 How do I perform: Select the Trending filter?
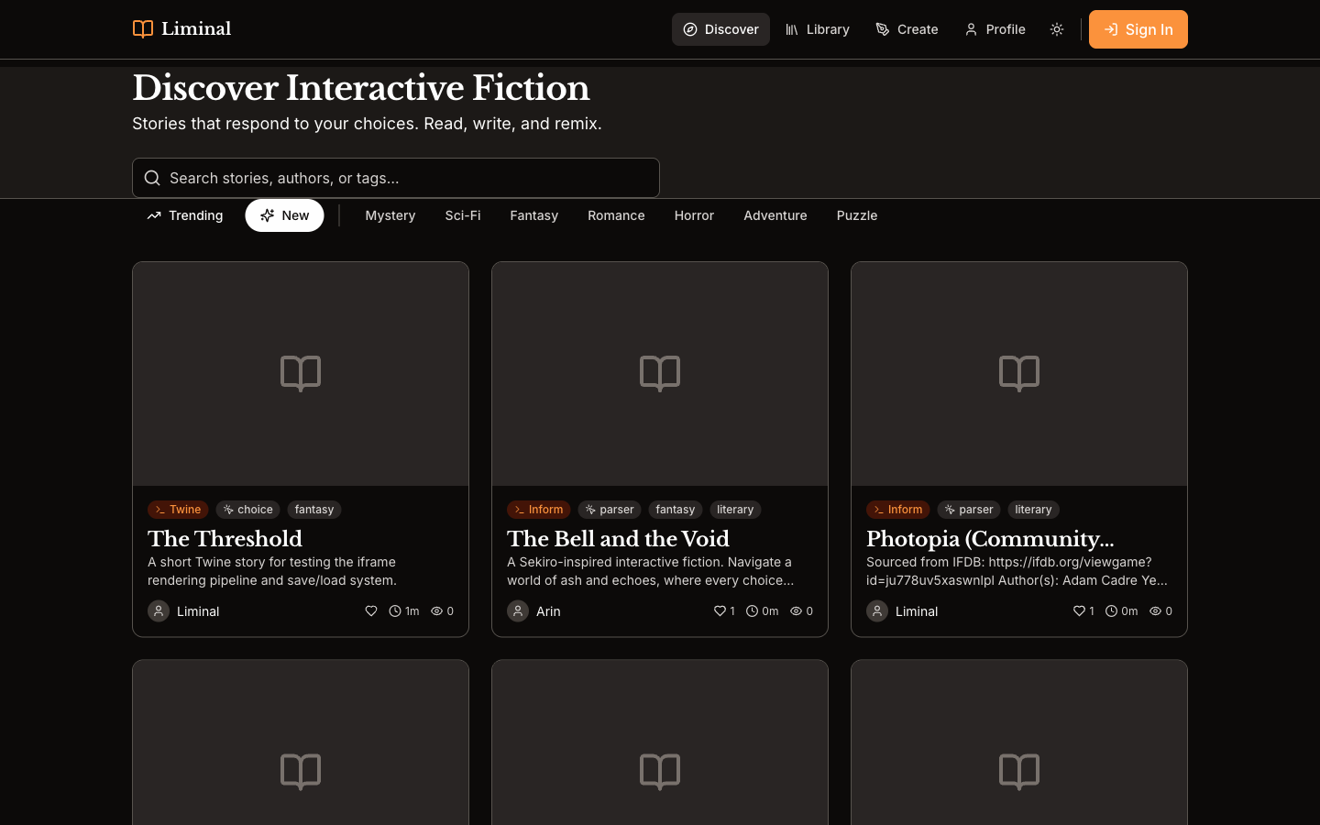(x=185, y=215)
